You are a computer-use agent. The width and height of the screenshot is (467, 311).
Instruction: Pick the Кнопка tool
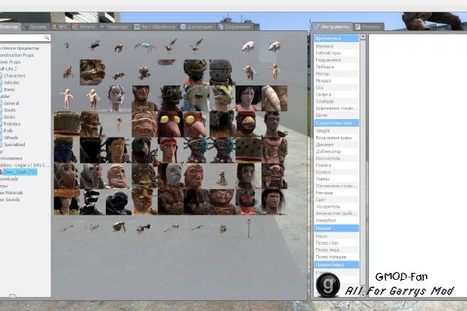(336, 165)
